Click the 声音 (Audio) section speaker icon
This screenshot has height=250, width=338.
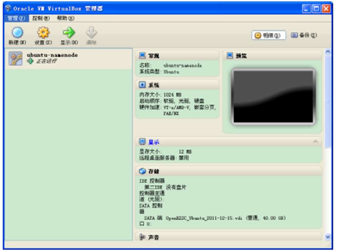pyautogui.click(x=142, y=237)
